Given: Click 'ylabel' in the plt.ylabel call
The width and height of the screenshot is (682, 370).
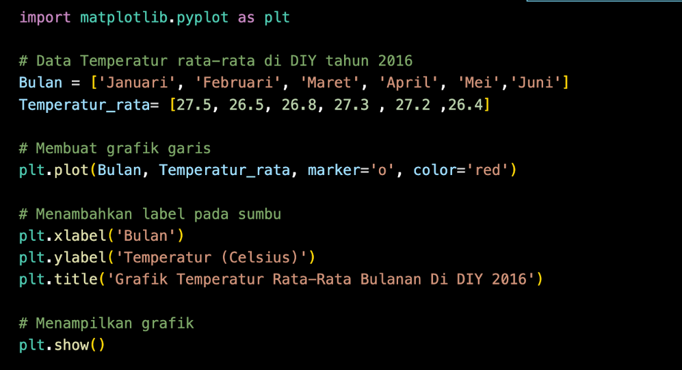Looking at the screenshot, I should pyautogui.click(x=80, y=257).
